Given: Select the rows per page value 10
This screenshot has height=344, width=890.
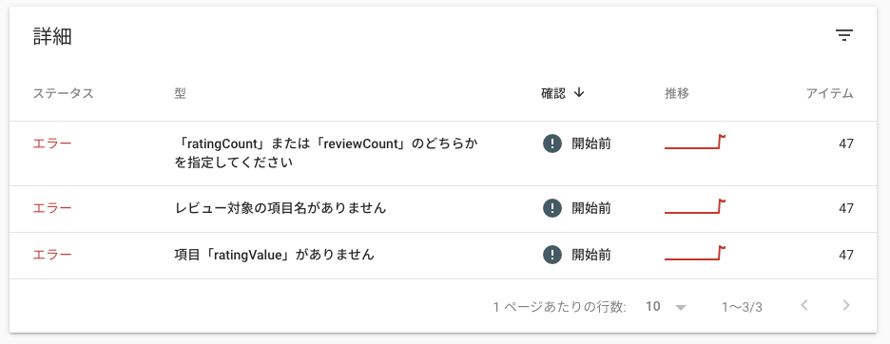Looking at the screenshot, I should 652,307.
